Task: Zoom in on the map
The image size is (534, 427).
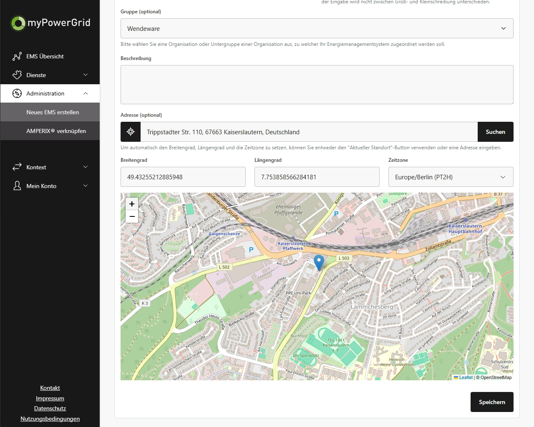Action: pyautogui.click(x=132, y=203)
